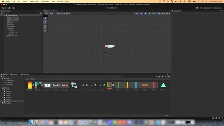Select the Background sprite thumbnail
Viewport: 224px width, 126px height.
(x=30, y=85)
